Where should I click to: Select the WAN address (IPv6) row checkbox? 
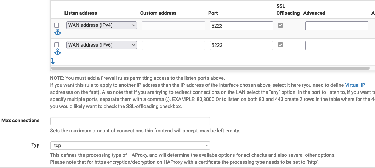[x=57, y=45]
